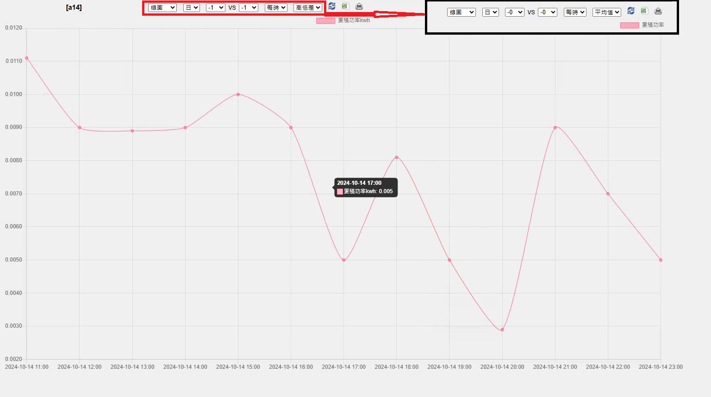Click the Excel export icon in the black-boxed panel

644,11
